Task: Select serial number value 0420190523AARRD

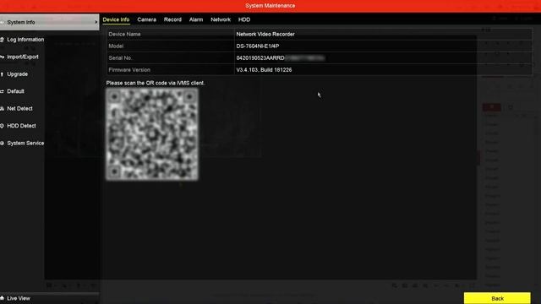Action: coord(260,58)
